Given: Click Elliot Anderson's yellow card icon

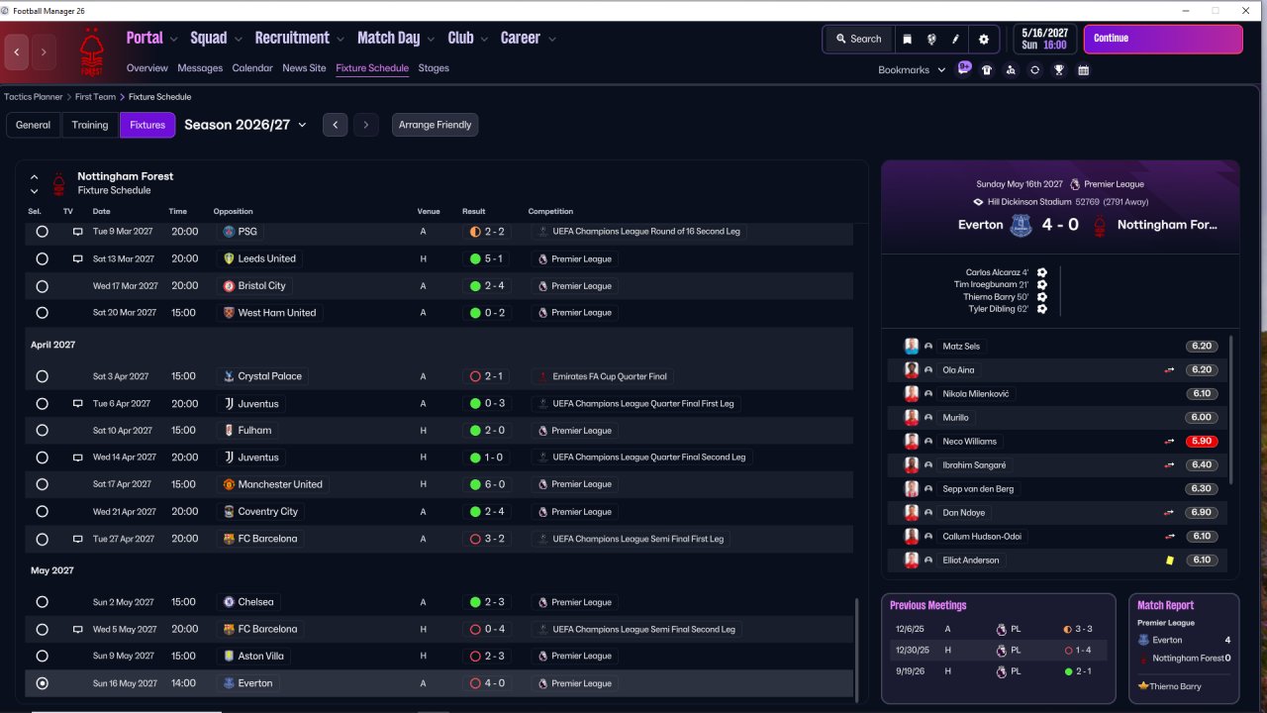Looking at the screenshot, I should (1169, 560).
